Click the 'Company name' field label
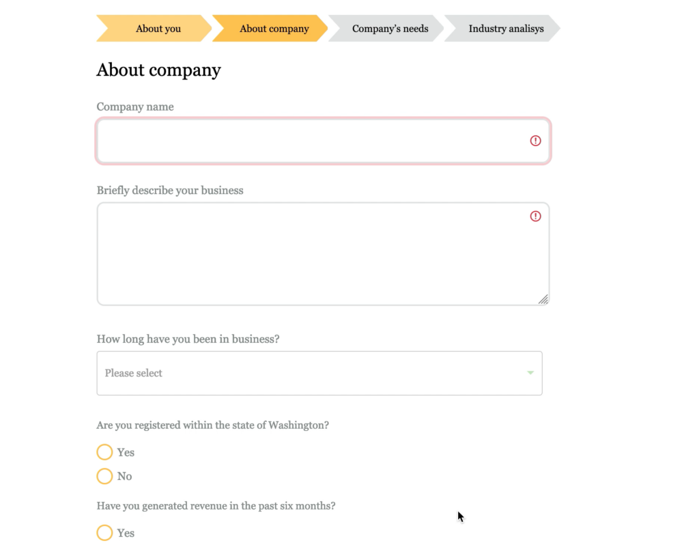The height and width of the screenshot is (545, 699). click(135, 107)
